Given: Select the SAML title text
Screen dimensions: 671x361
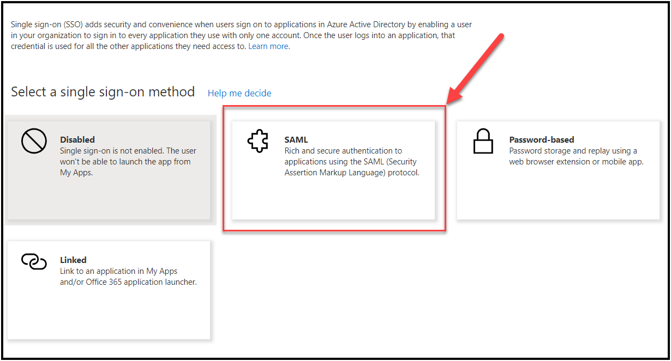Looking at the screenshot, I should [296, 139].
